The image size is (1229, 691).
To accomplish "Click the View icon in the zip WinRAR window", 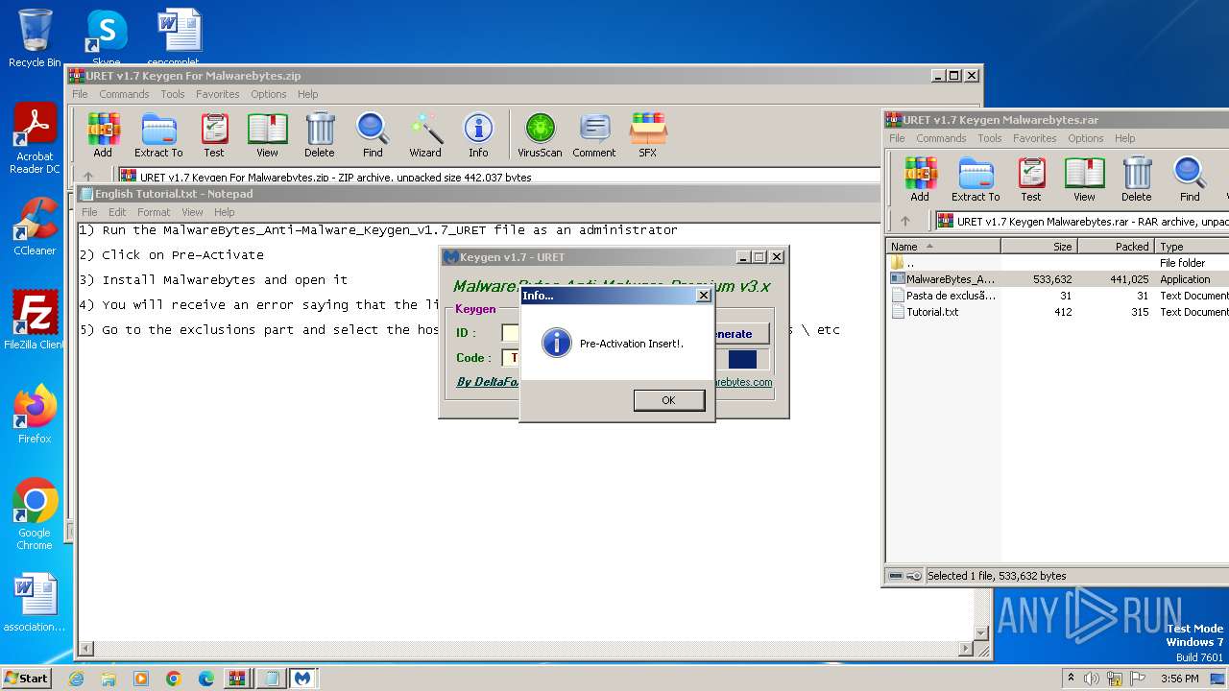I will (267, 135).
